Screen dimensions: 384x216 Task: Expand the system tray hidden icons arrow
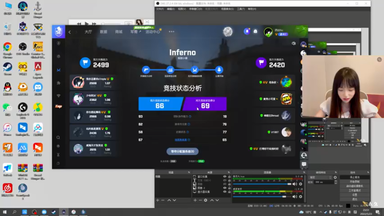point(321,212)
